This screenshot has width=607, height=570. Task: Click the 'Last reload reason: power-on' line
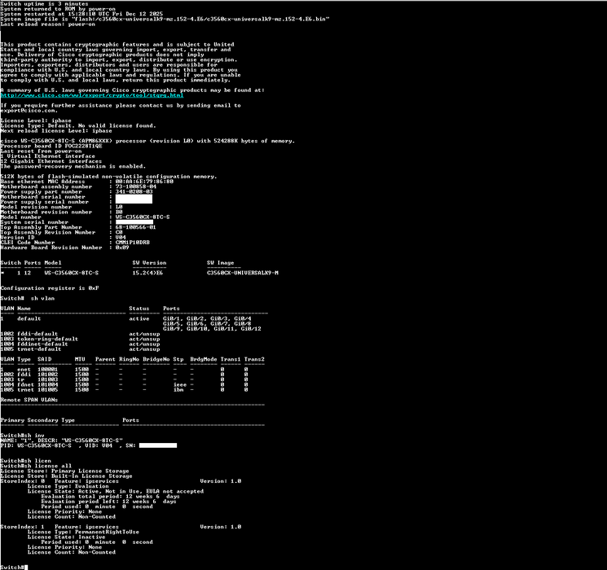[x=47, y=24]
